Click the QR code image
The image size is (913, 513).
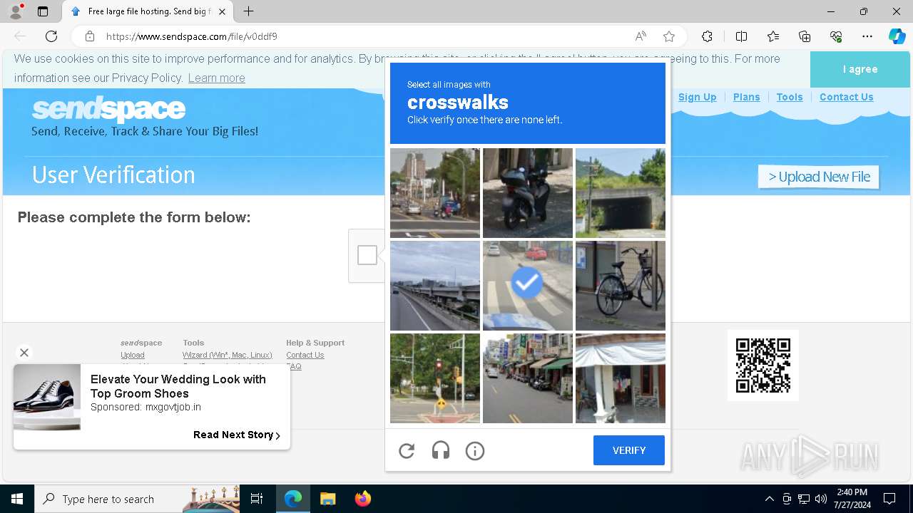click(x=763, y=366)
